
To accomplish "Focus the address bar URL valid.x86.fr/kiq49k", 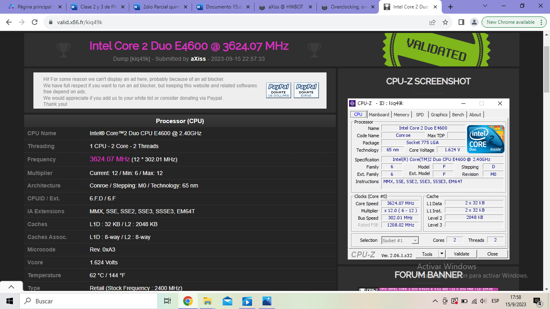I will tap(79, 23).
